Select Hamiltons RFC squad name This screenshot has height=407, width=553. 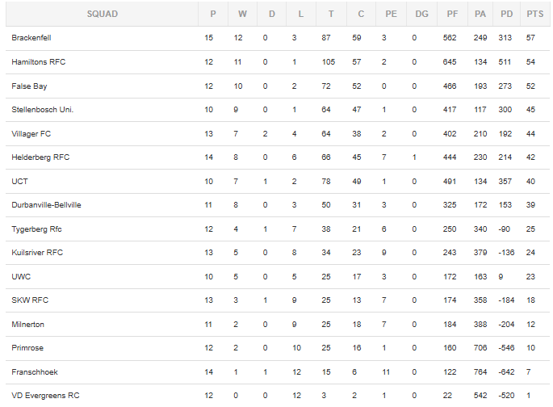[x=39, y=62]
